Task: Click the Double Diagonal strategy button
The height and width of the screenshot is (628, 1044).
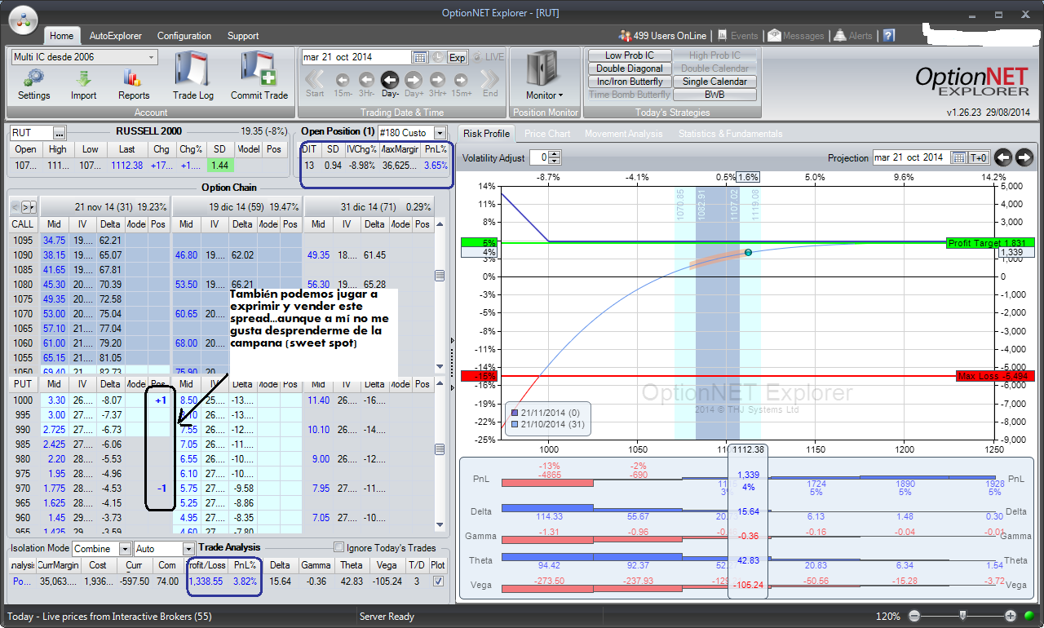Action: (x=629, y=69)
